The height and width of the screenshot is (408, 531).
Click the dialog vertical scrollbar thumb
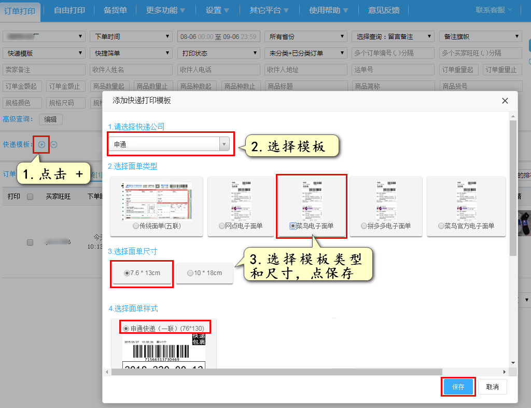pos(513,188)
